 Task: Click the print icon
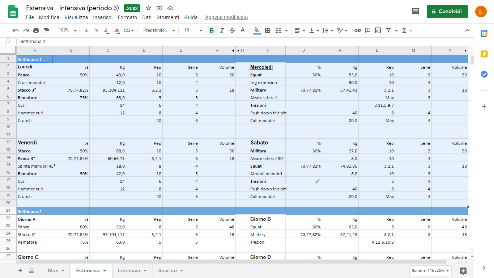tap(36, 30)
